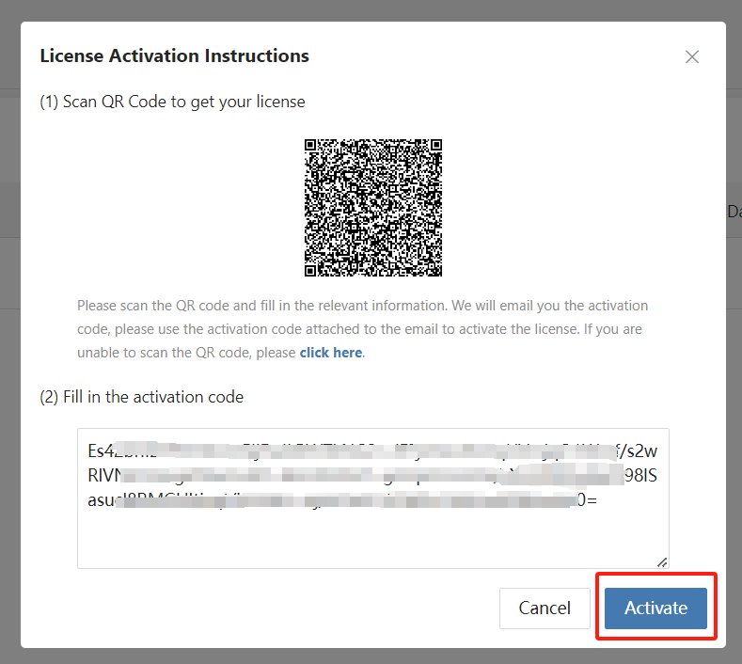
Task: Click the blue Activate button
Action: (655, 609)
